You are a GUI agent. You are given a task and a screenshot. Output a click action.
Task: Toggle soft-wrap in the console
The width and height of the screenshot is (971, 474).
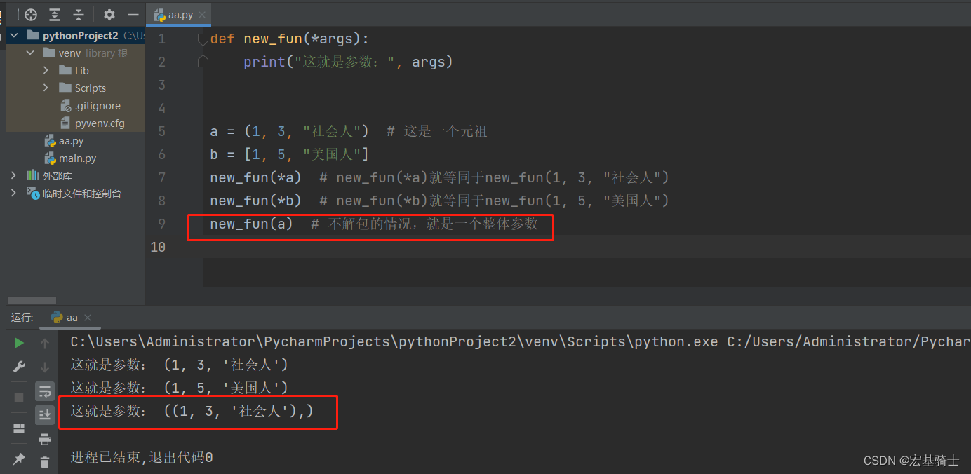45,391
